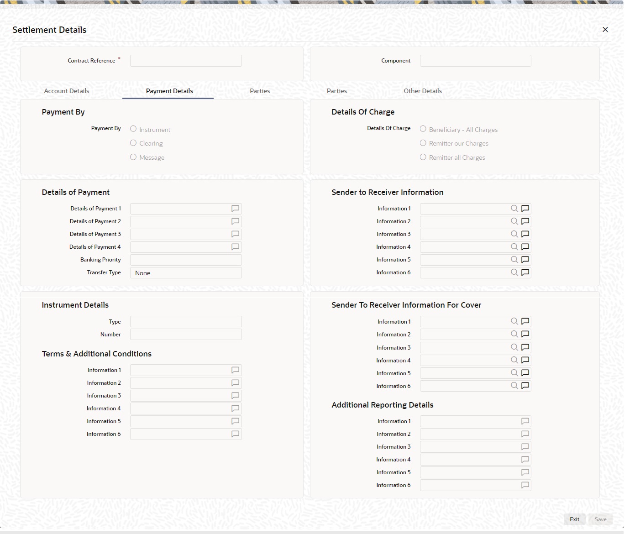The image size is (635, 534).
Task: Open comment editor for Cover Information 5
Action: [x=525, y=373]
